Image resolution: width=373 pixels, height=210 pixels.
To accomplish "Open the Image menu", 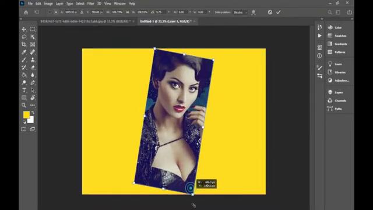I will (x=48, y=3).
